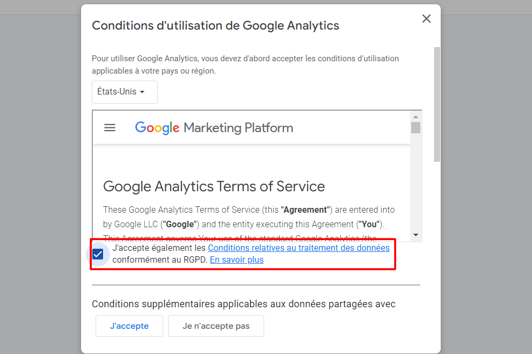Click the terms frame scrollbar thumb

point(416,128)
